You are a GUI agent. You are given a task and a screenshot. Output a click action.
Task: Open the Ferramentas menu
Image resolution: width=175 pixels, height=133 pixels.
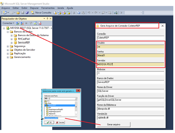48,8
